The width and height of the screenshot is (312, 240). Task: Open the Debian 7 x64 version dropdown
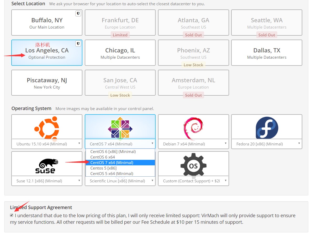pyautogui.click(x=193, y=144)
